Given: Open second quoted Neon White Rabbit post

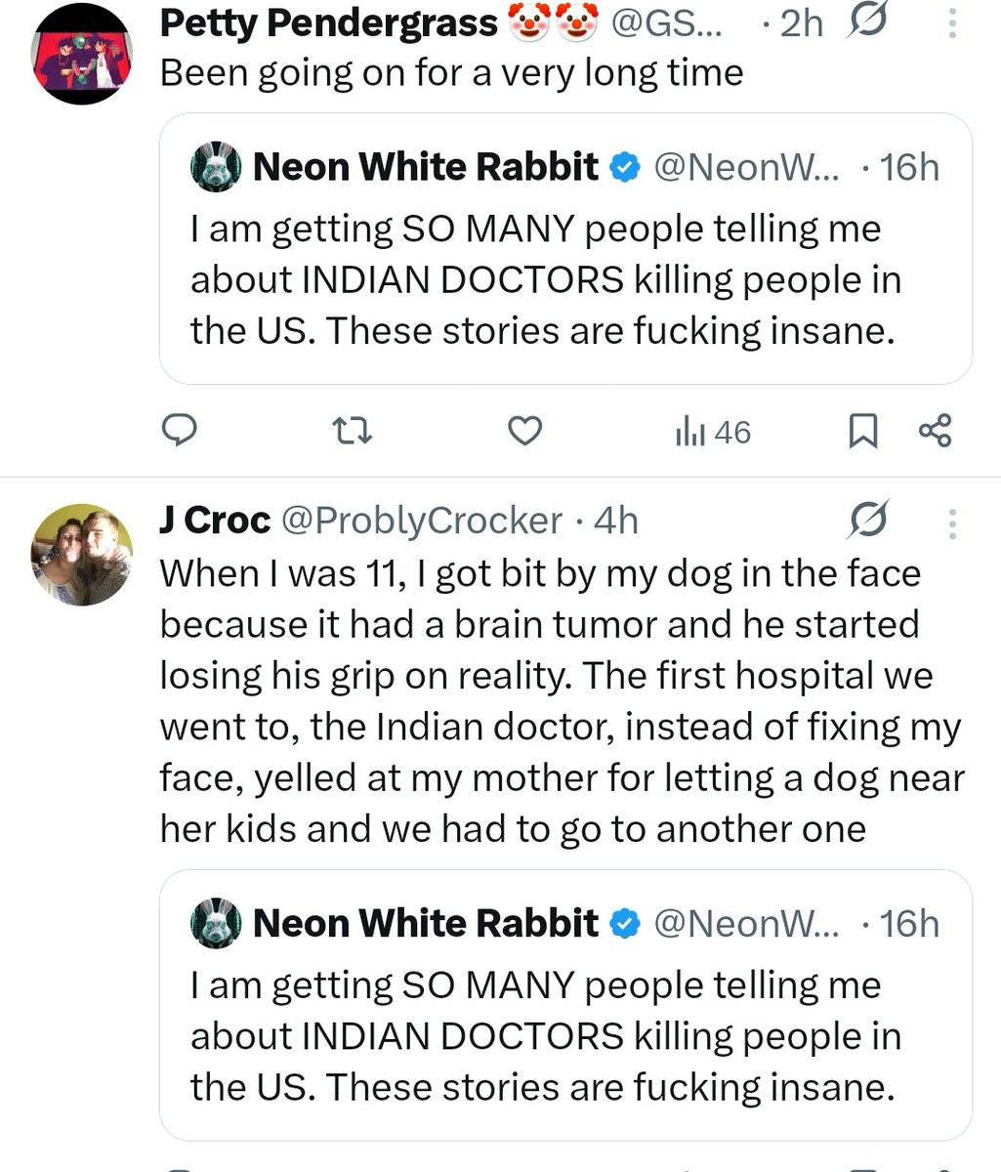Looking at the screenshot, I should (564, 1035).
